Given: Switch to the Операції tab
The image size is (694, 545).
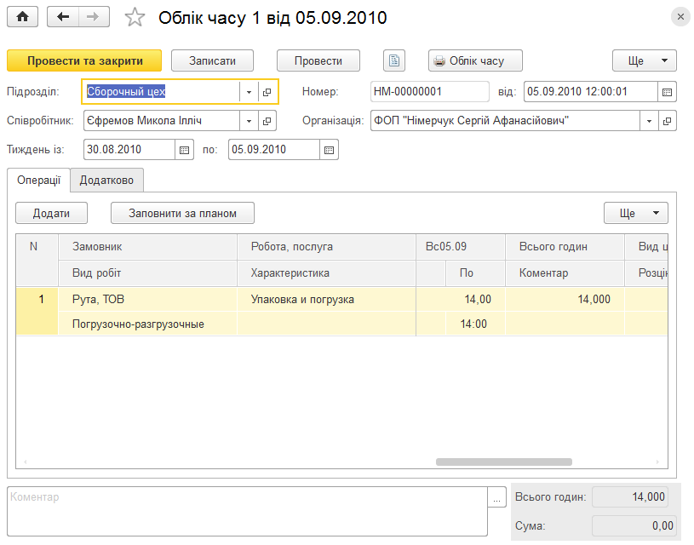Looking at the screenshot, I should (39, 181).
